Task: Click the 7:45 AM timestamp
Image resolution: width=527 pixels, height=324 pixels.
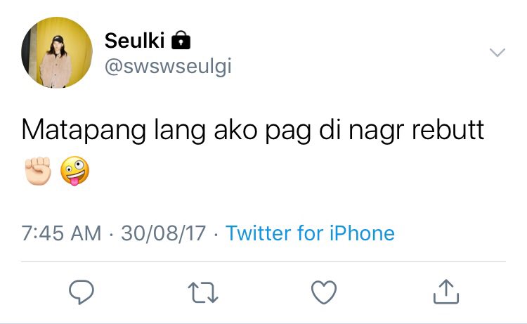Action: [x=61, y=233]
